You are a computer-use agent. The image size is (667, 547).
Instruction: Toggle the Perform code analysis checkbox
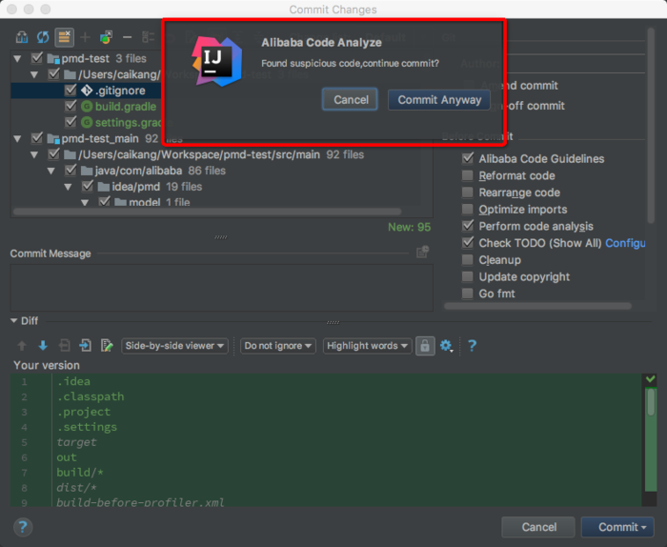coord(468,226)
